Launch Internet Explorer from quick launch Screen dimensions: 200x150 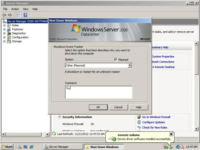pos(31,147)
